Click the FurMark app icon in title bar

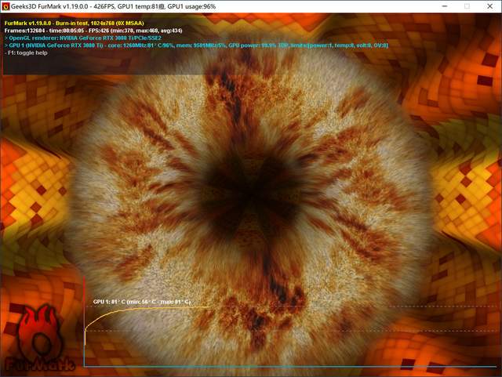click(x=5, y=6)
